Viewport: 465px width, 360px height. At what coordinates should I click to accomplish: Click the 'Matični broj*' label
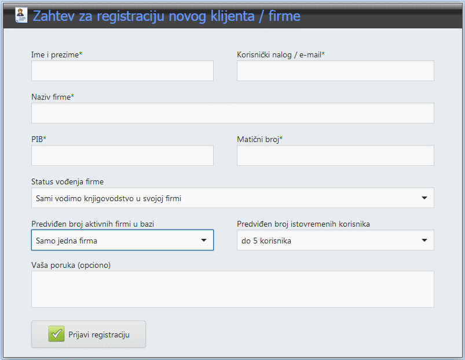260,139
